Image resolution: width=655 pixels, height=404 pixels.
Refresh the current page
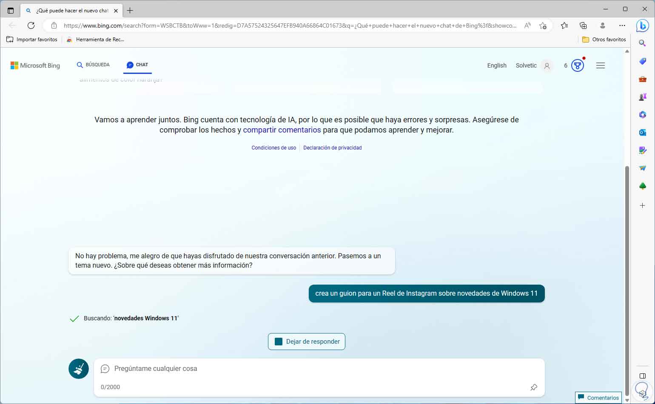(31, 25)
